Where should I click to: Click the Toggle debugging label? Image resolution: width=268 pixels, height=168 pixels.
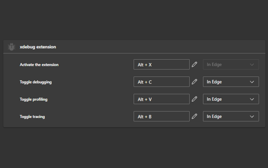pyautogui.click(x=36, y=82)
